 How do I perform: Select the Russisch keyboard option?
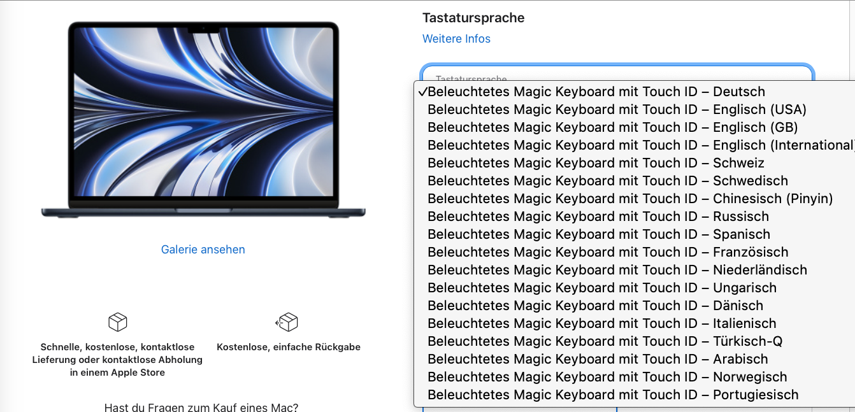point(634,217)
